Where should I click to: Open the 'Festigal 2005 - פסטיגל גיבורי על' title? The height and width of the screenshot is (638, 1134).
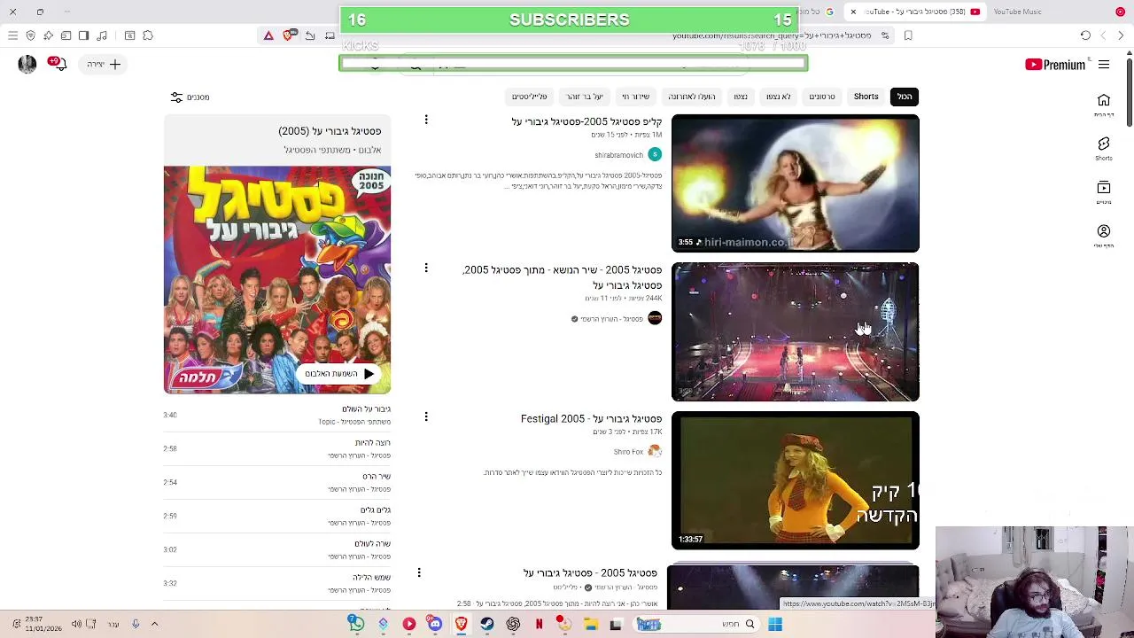coord(591,419)
